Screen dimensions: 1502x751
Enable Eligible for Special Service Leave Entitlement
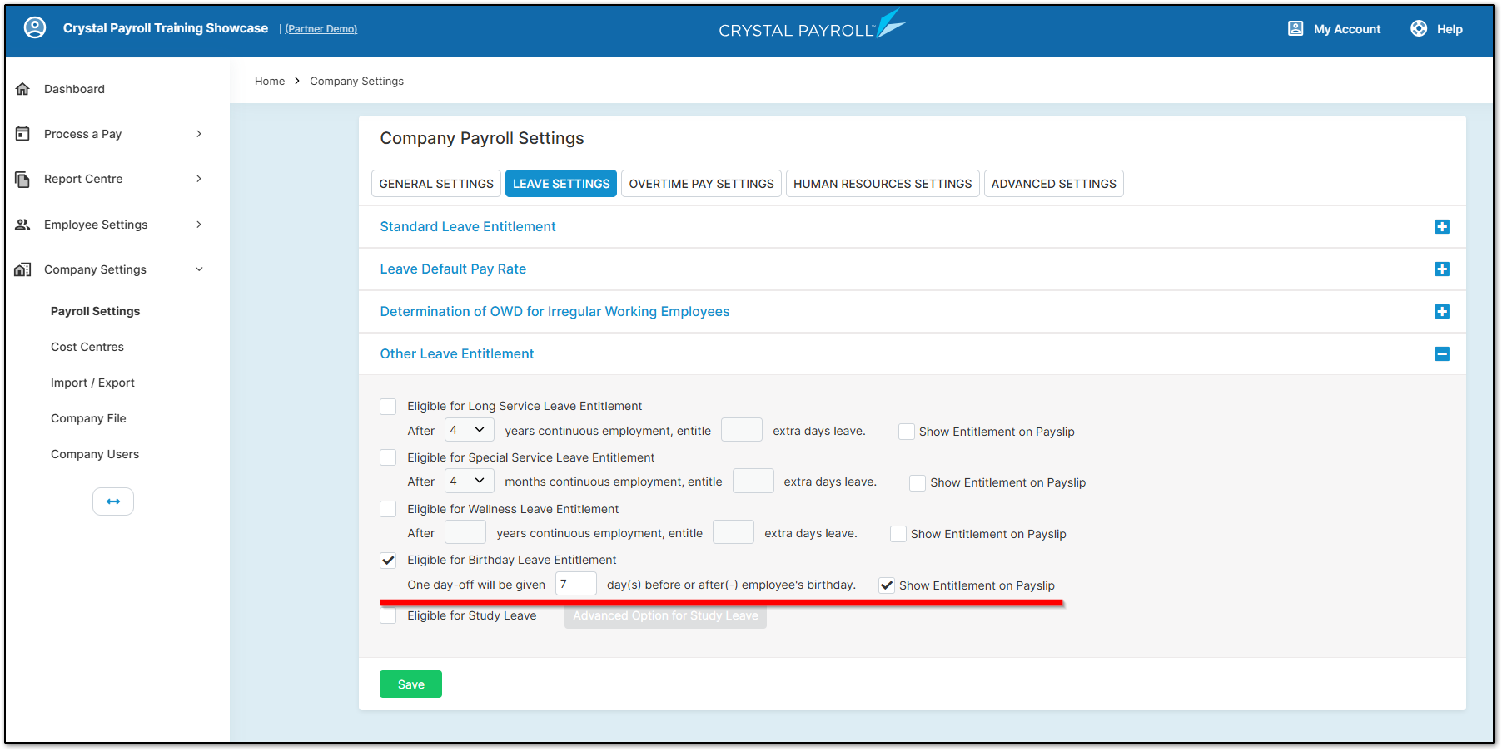coord(388,457)
